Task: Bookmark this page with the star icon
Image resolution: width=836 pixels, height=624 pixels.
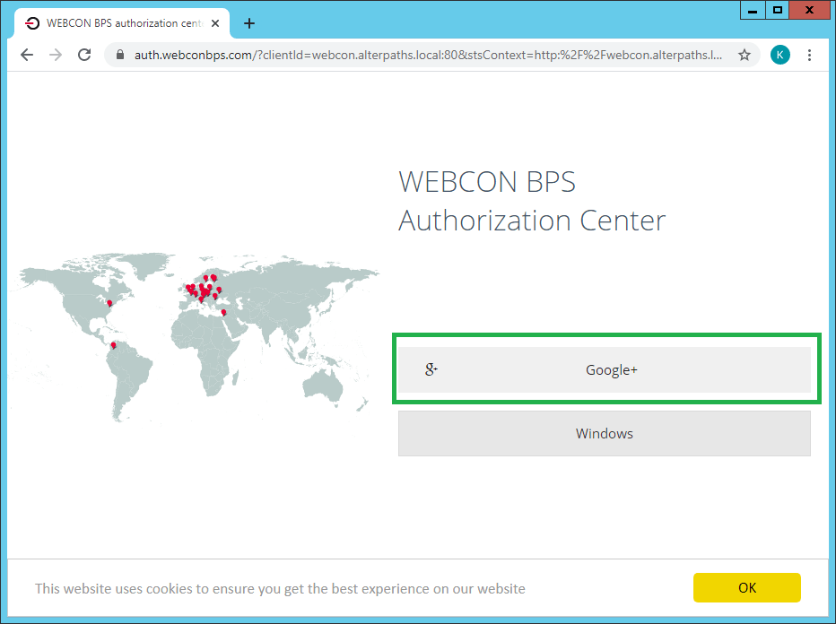Action: point(745,55)
